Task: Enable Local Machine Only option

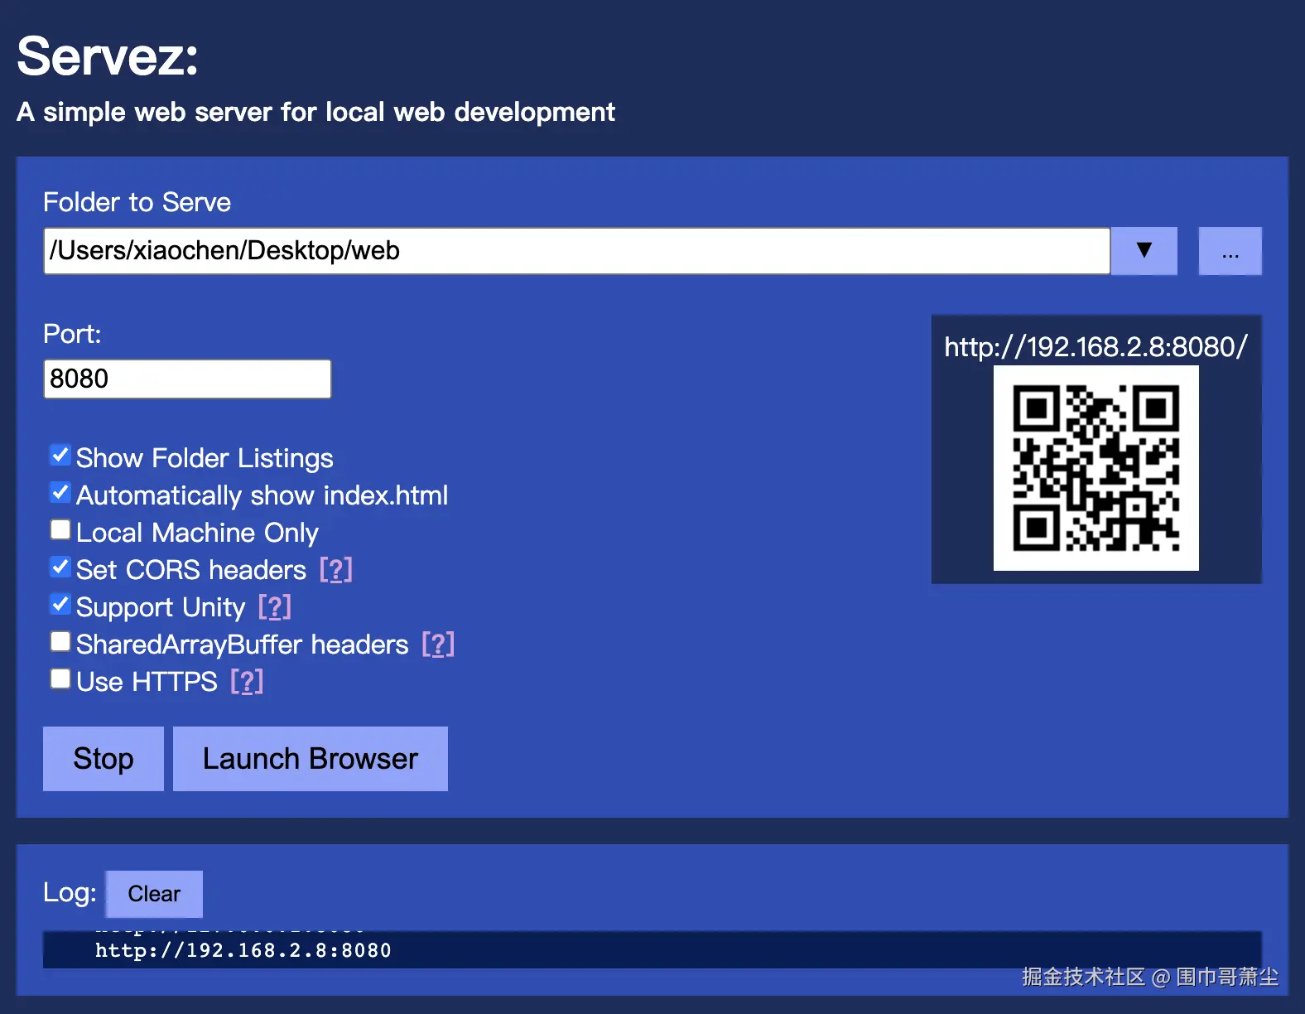Action: tap(60, 529)
